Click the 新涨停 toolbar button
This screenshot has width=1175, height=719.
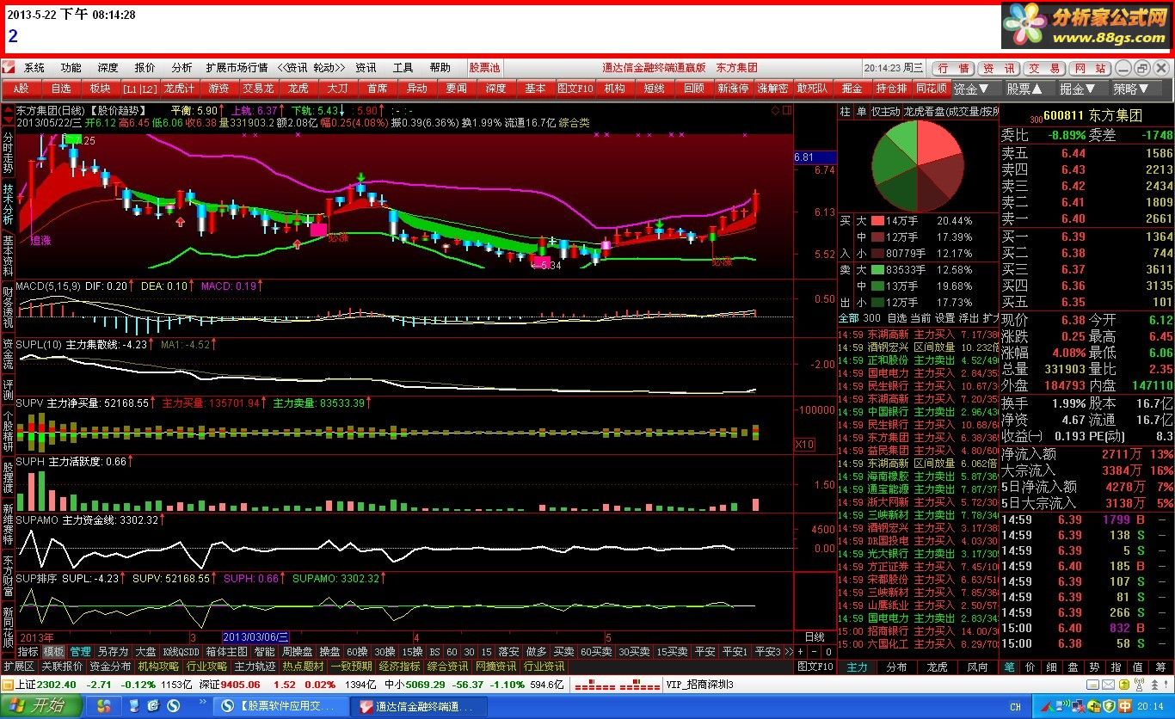click(x=733, y=88)
